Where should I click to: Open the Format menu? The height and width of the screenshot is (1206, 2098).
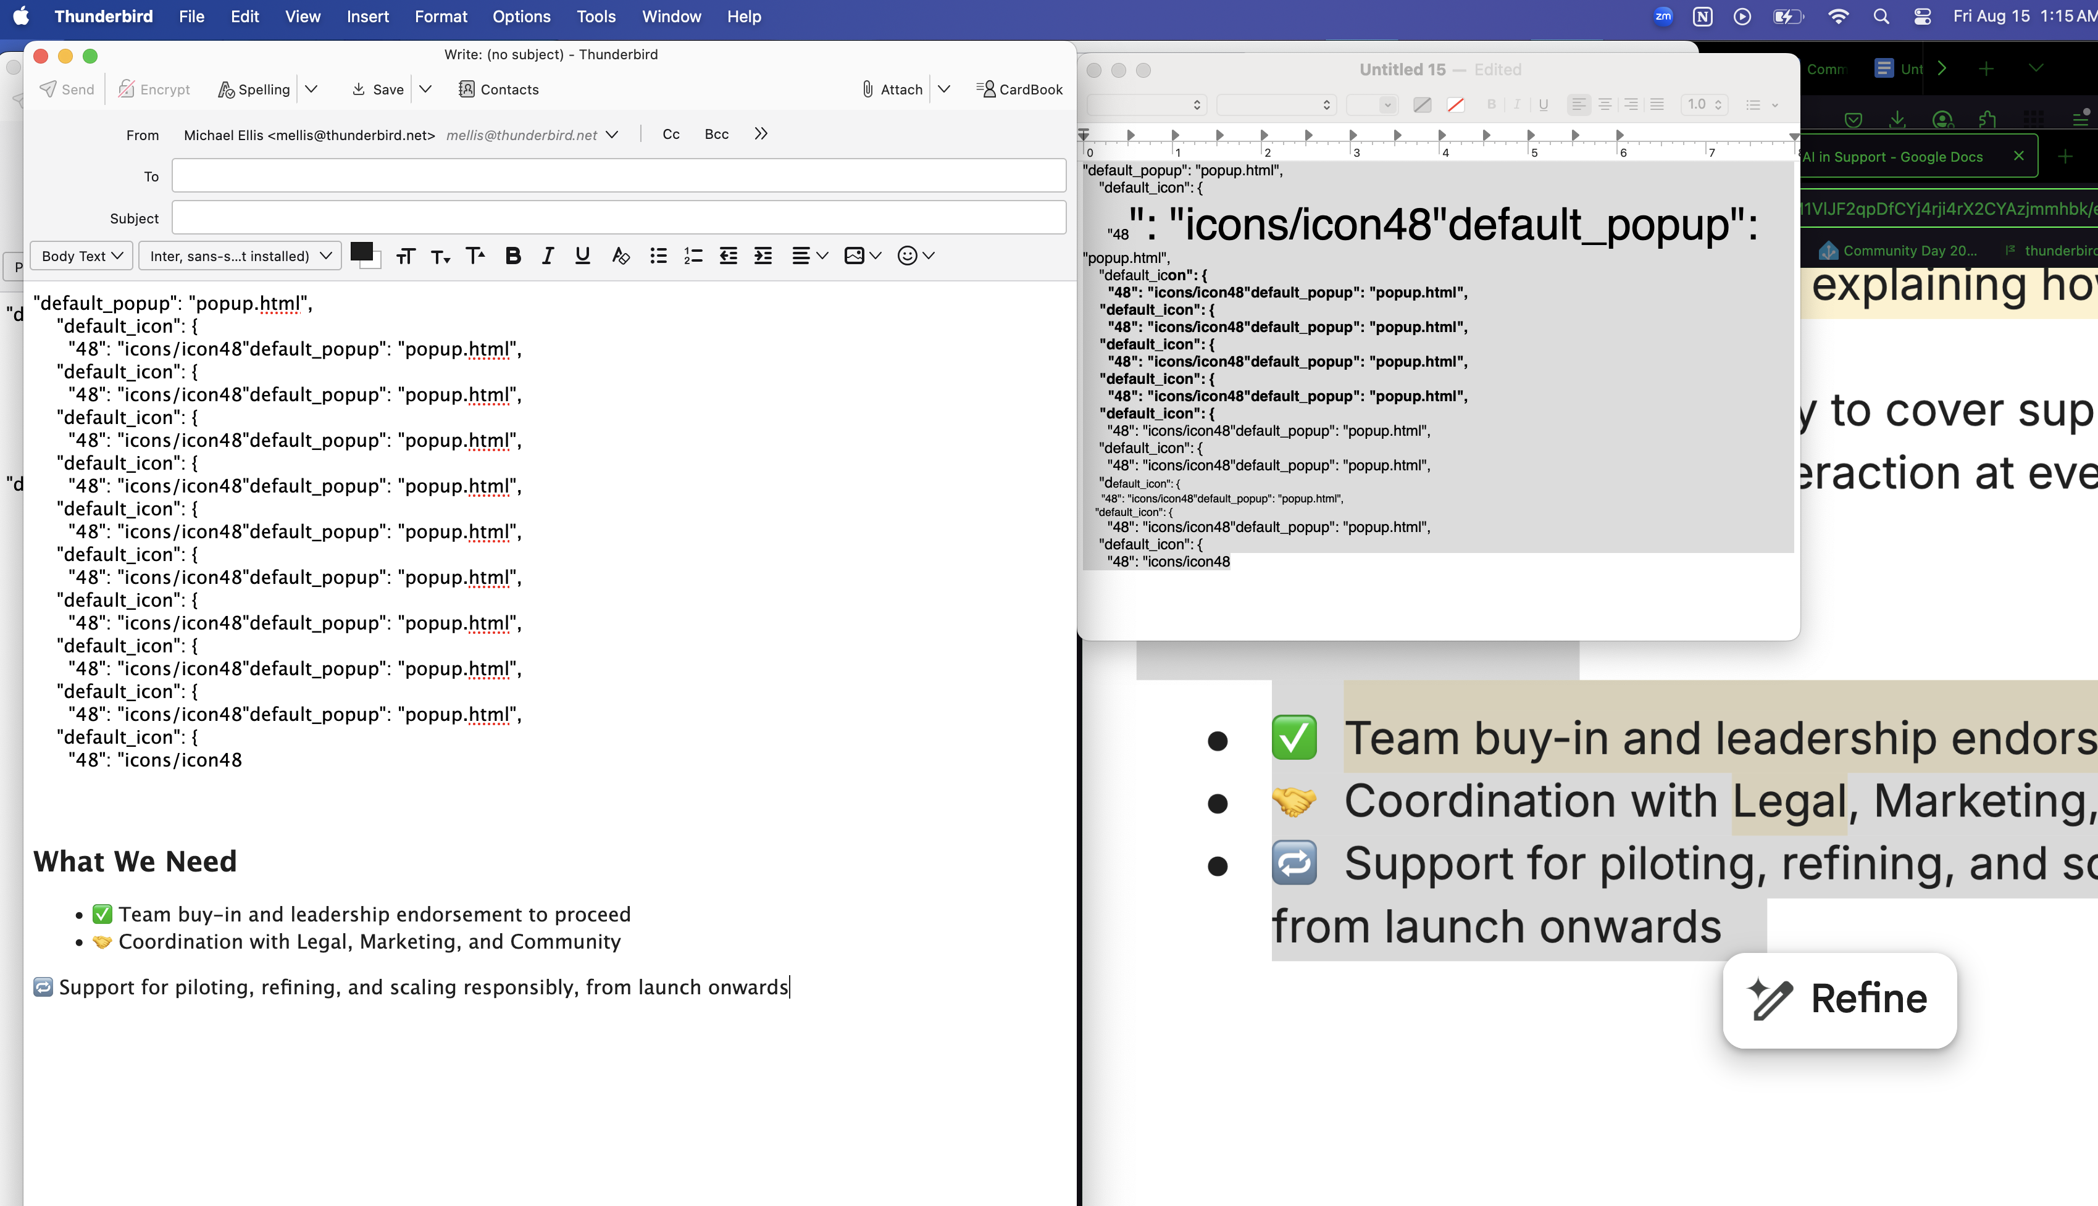(x=441, y=17)
